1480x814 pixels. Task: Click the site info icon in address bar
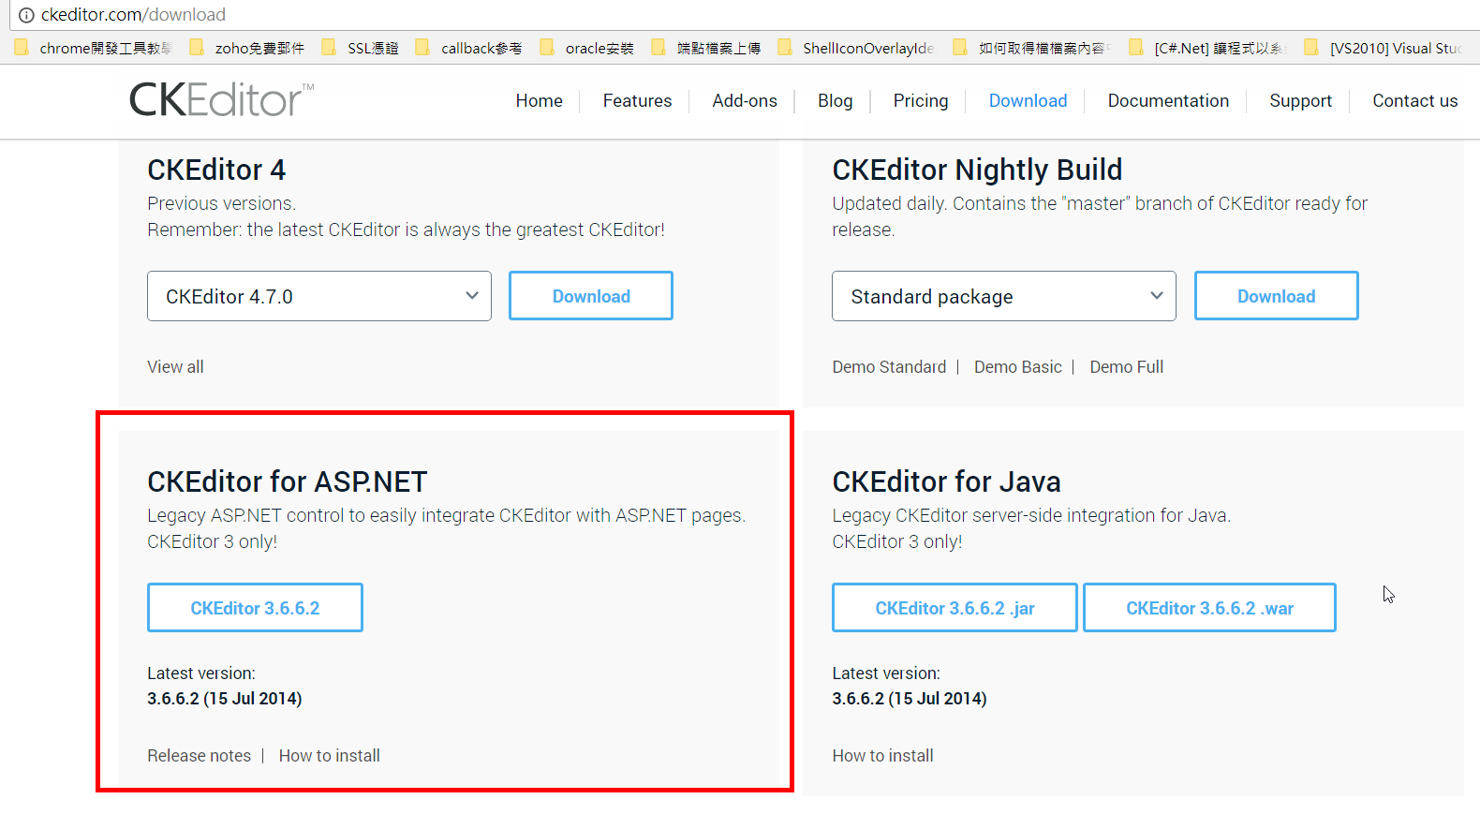tap(26, 15)
